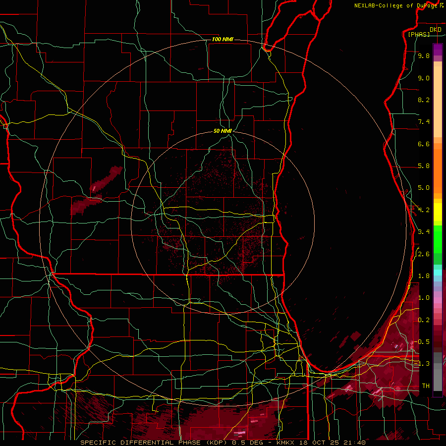
Task: Select the -0.5 scale value
Action: 422,341
